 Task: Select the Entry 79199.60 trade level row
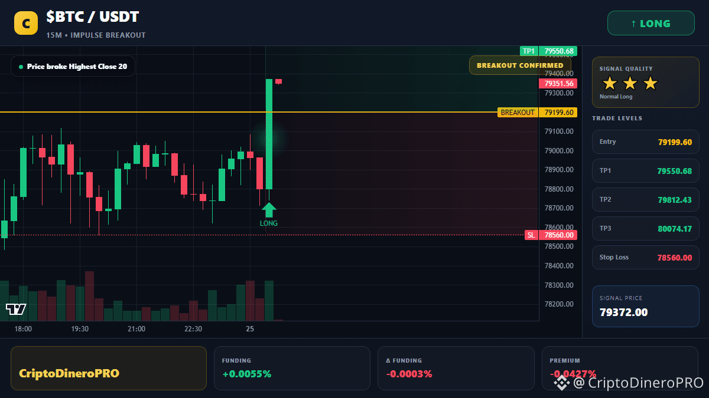(x=645, y=142)
